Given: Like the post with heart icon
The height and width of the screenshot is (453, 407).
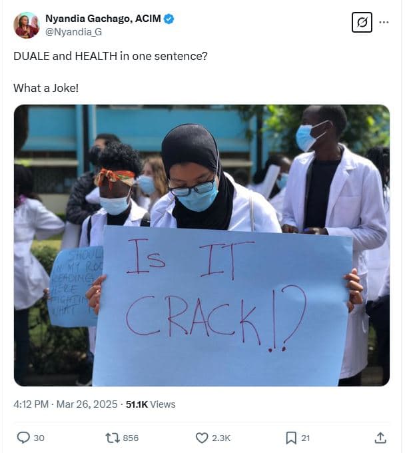Looking at the screenshot, I should tap(202, 438).
